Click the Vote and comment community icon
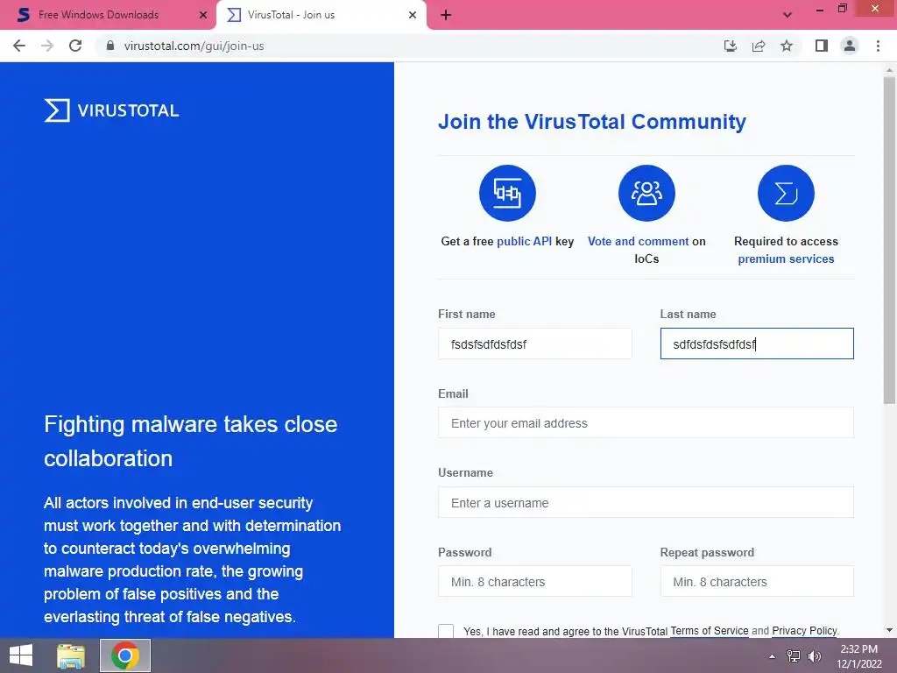The height and width of the screenshot is (673, 897). pos(646,193)
